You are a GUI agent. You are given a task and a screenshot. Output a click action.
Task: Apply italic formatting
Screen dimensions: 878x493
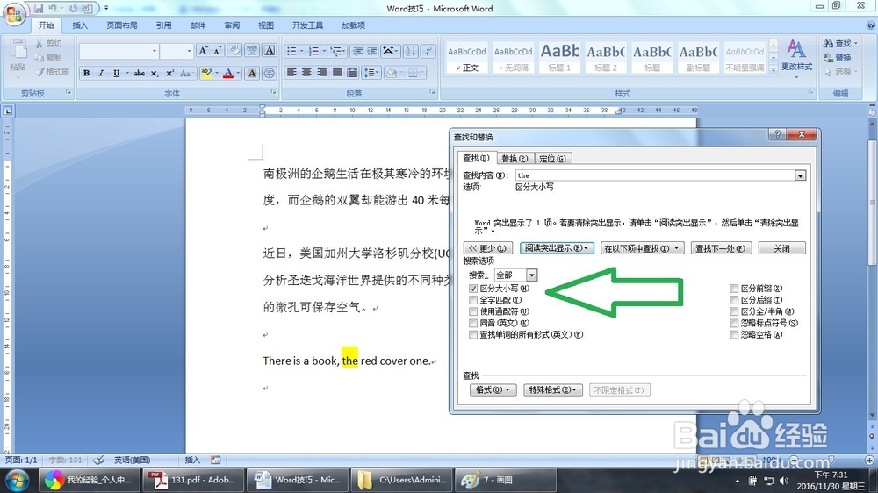coord(101,73)
